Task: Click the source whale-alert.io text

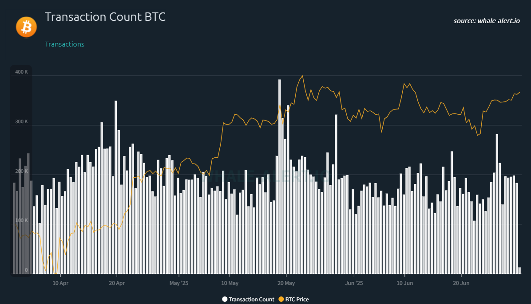Action: pos(486,21)
